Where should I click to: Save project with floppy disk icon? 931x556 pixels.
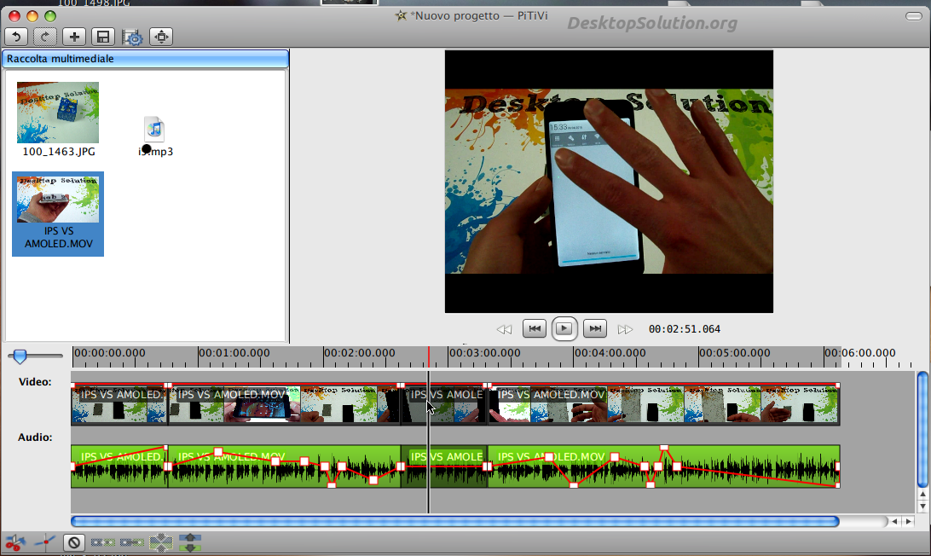click(x=103, y=37)
